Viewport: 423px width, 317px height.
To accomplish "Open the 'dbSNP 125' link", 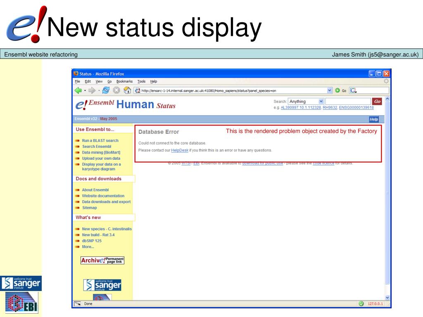I will pyautogui.click(x=92, y=241).
